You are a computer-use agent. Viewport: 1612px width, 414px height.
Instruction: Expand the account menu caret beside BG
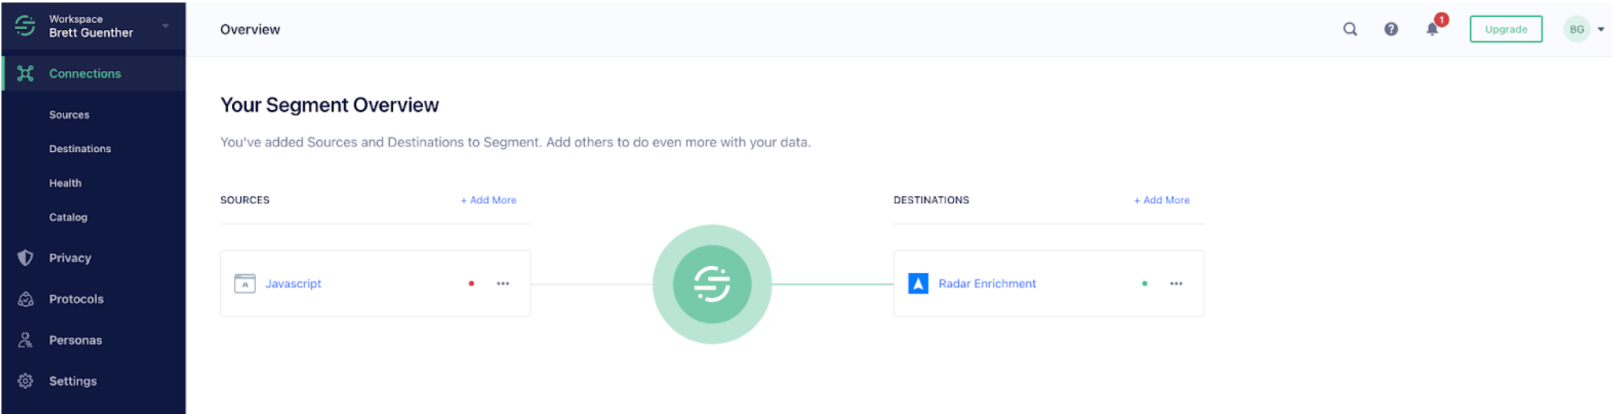[x=1601, y=29]
